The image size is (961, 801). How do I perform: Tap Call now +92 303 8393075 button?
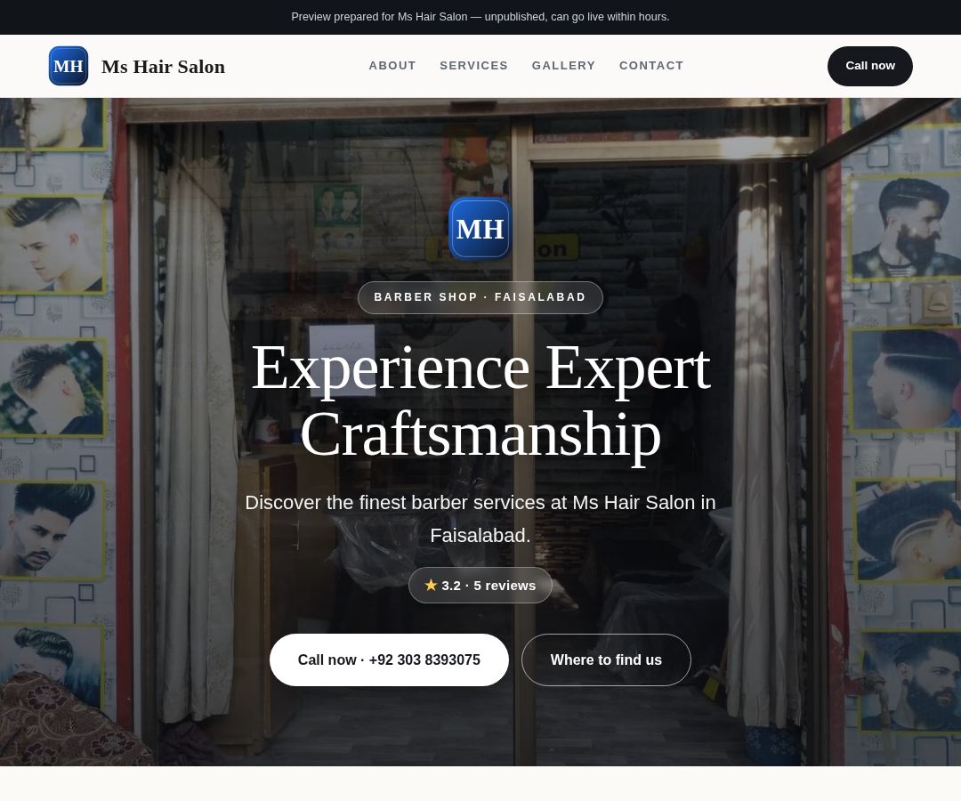(x=389, y=660)
